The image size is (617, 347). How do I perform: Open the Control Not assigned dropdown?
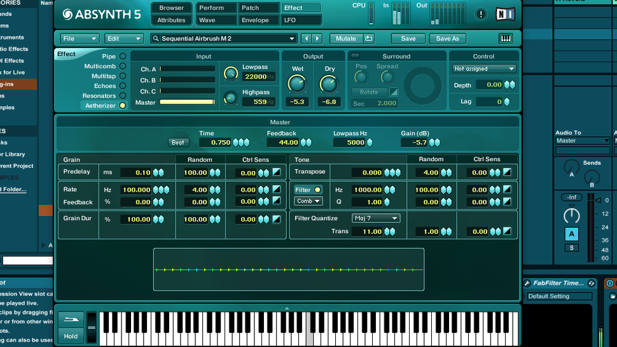tap(483, 69)
